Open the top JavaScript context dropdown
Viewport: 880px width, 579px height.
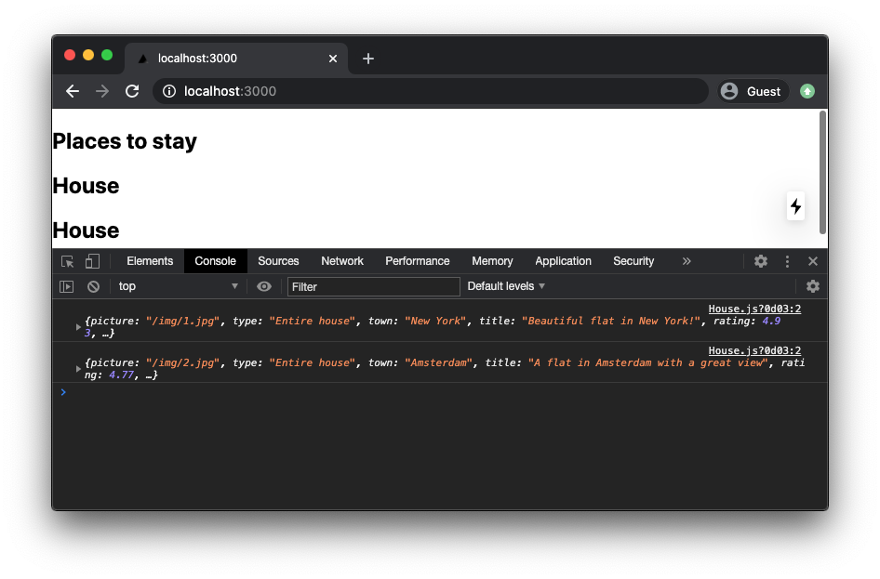(177, 287)
